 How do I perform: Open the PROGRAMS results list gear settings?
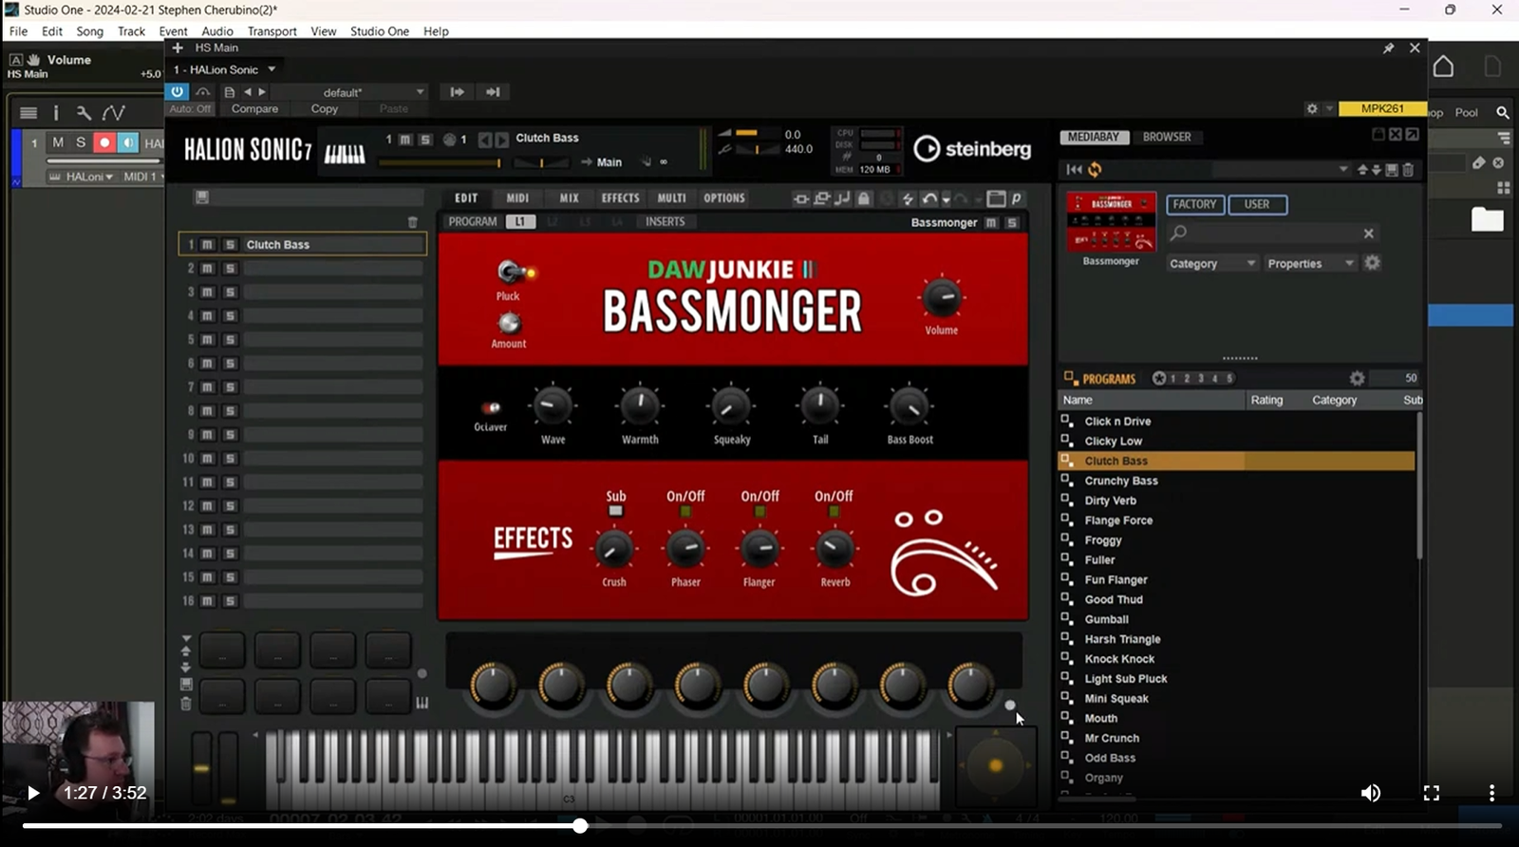point(1357,378)
